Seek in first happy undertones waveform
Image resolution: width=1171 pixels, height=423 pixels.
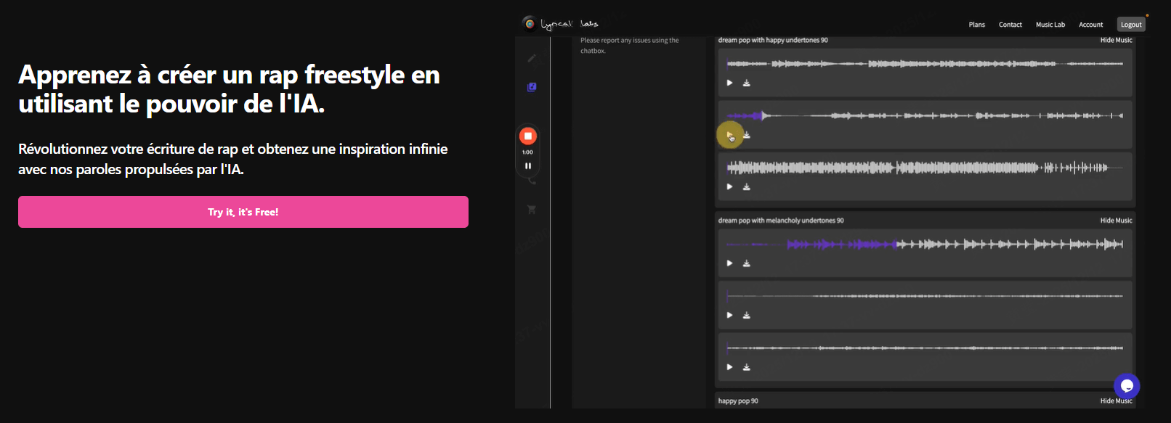coord(925,64)
